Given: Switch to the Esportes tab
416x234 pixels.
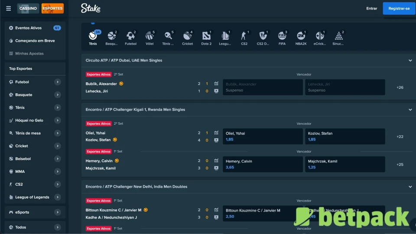Looking at the screenshot, I should [x=52, y=8].
